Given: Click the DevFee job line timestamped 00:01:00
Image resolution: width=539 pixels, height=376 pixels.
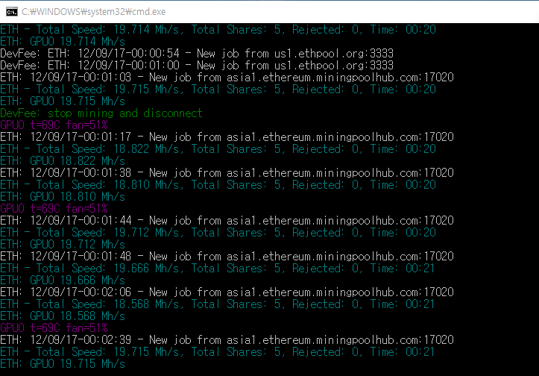Looking at the screenshot, I should (x=197, y=66).
